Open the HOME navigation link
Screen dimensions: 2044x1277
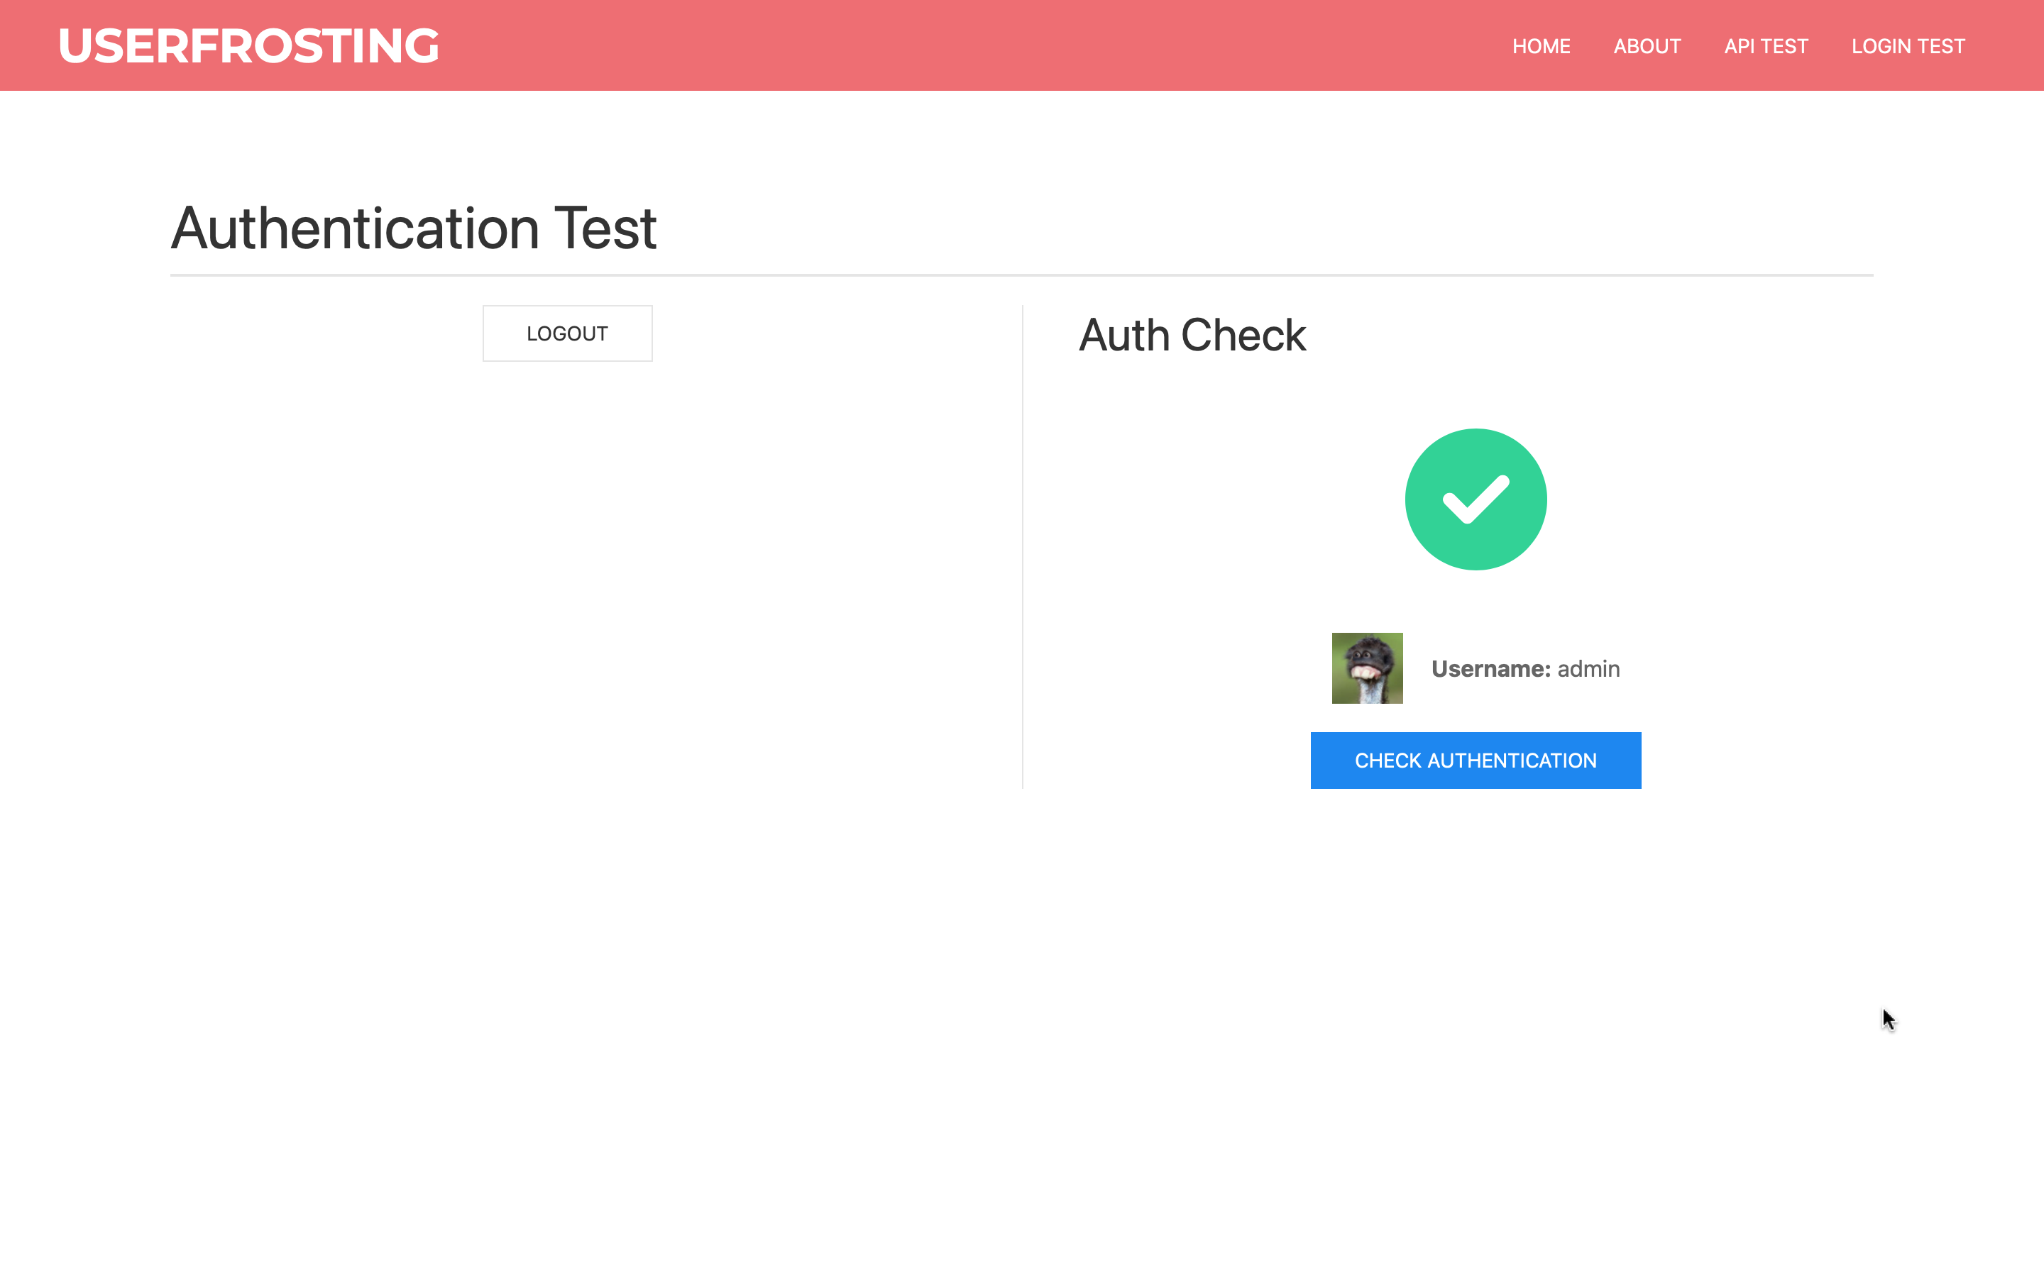pyautogui.click(x=1541, y=46)
